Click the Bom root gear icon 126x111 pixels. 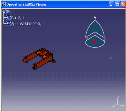point(4,11)
